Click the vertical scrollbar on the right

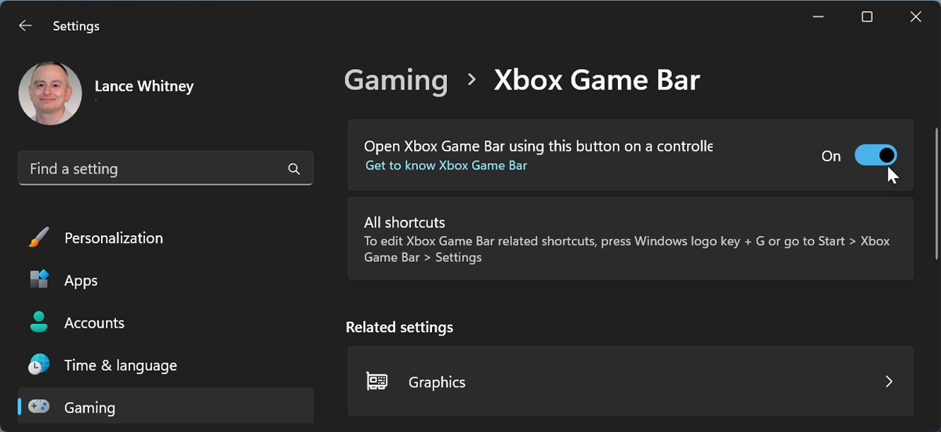click(x=936, y=194)
